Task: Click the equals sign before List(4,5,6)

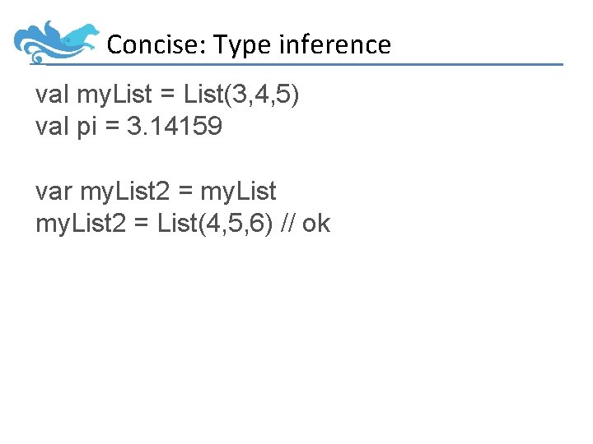Action: (x=143, y=223)
